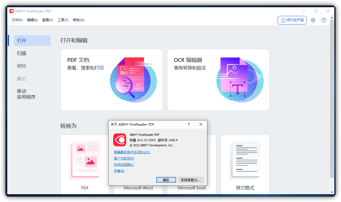341x202 pixels.
Task: Open the help question mark icon
Action: [324, 20]
